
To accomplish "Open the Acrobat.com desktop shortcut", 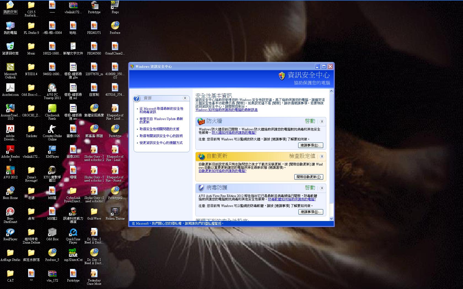I will [x=10, y=90].
